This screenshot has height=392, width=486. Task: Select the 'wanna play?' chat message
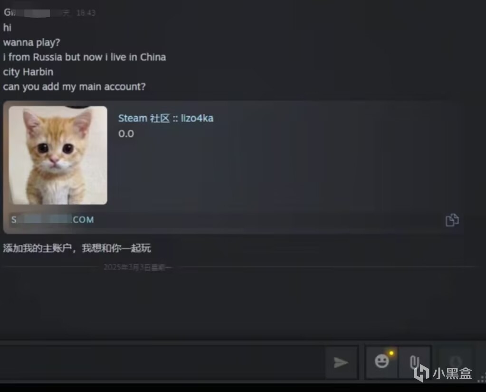tap(32, 42)
